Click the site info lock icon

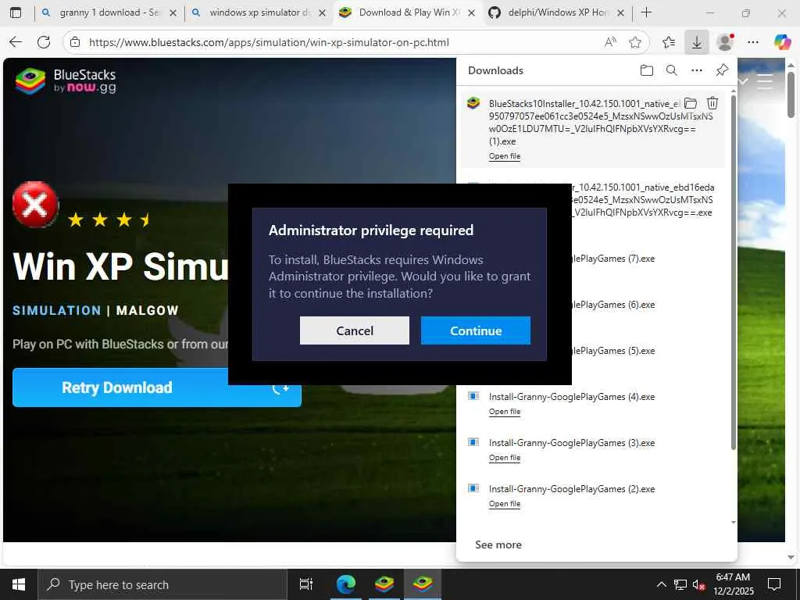(75, 42)
